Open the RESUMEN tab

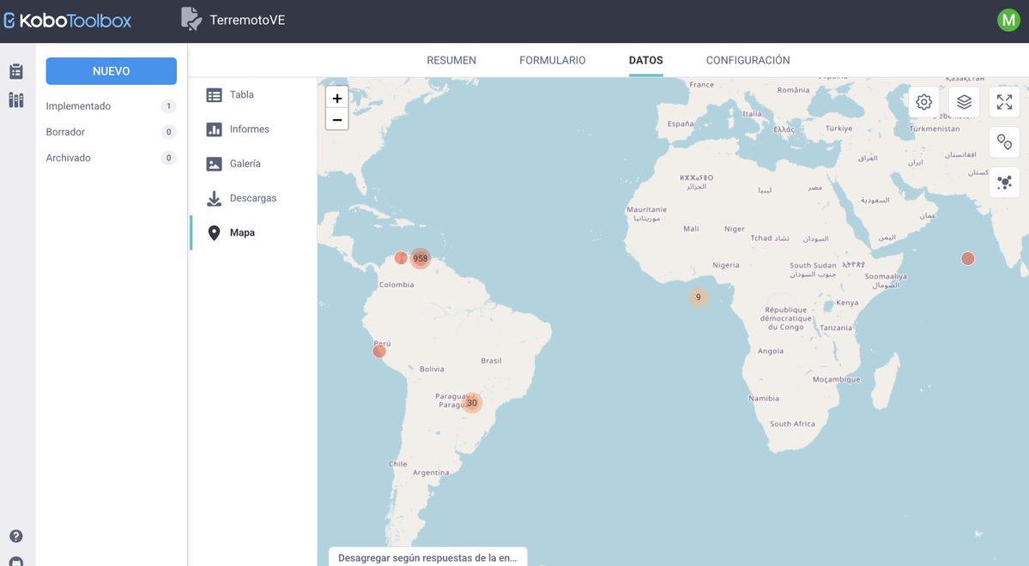pyautogui.click(x=451, y=60)
